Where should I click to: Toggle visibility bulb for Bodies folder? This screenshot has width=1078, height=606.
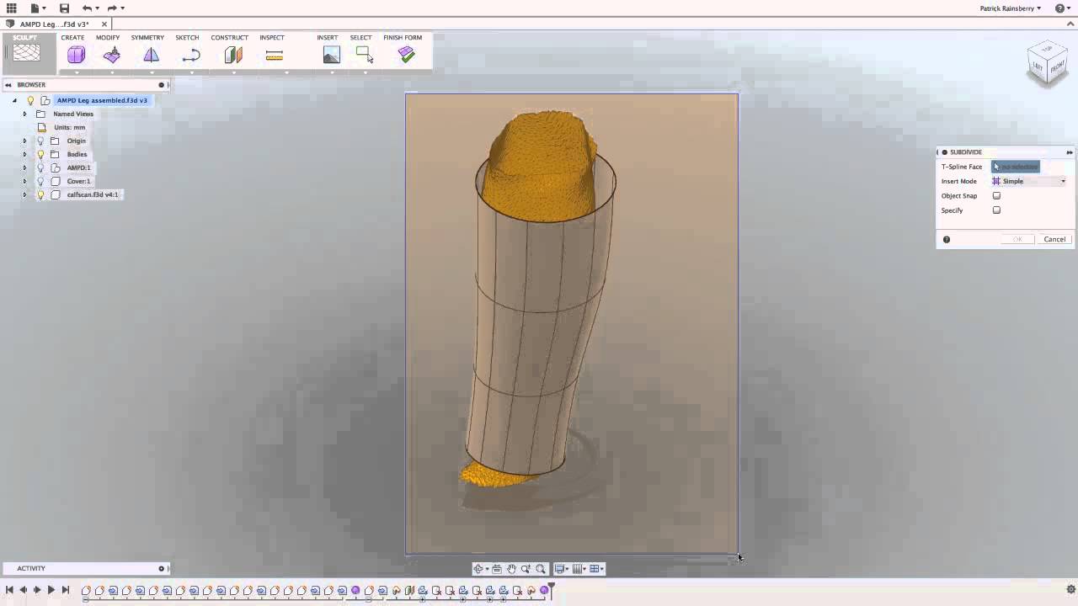40,154
